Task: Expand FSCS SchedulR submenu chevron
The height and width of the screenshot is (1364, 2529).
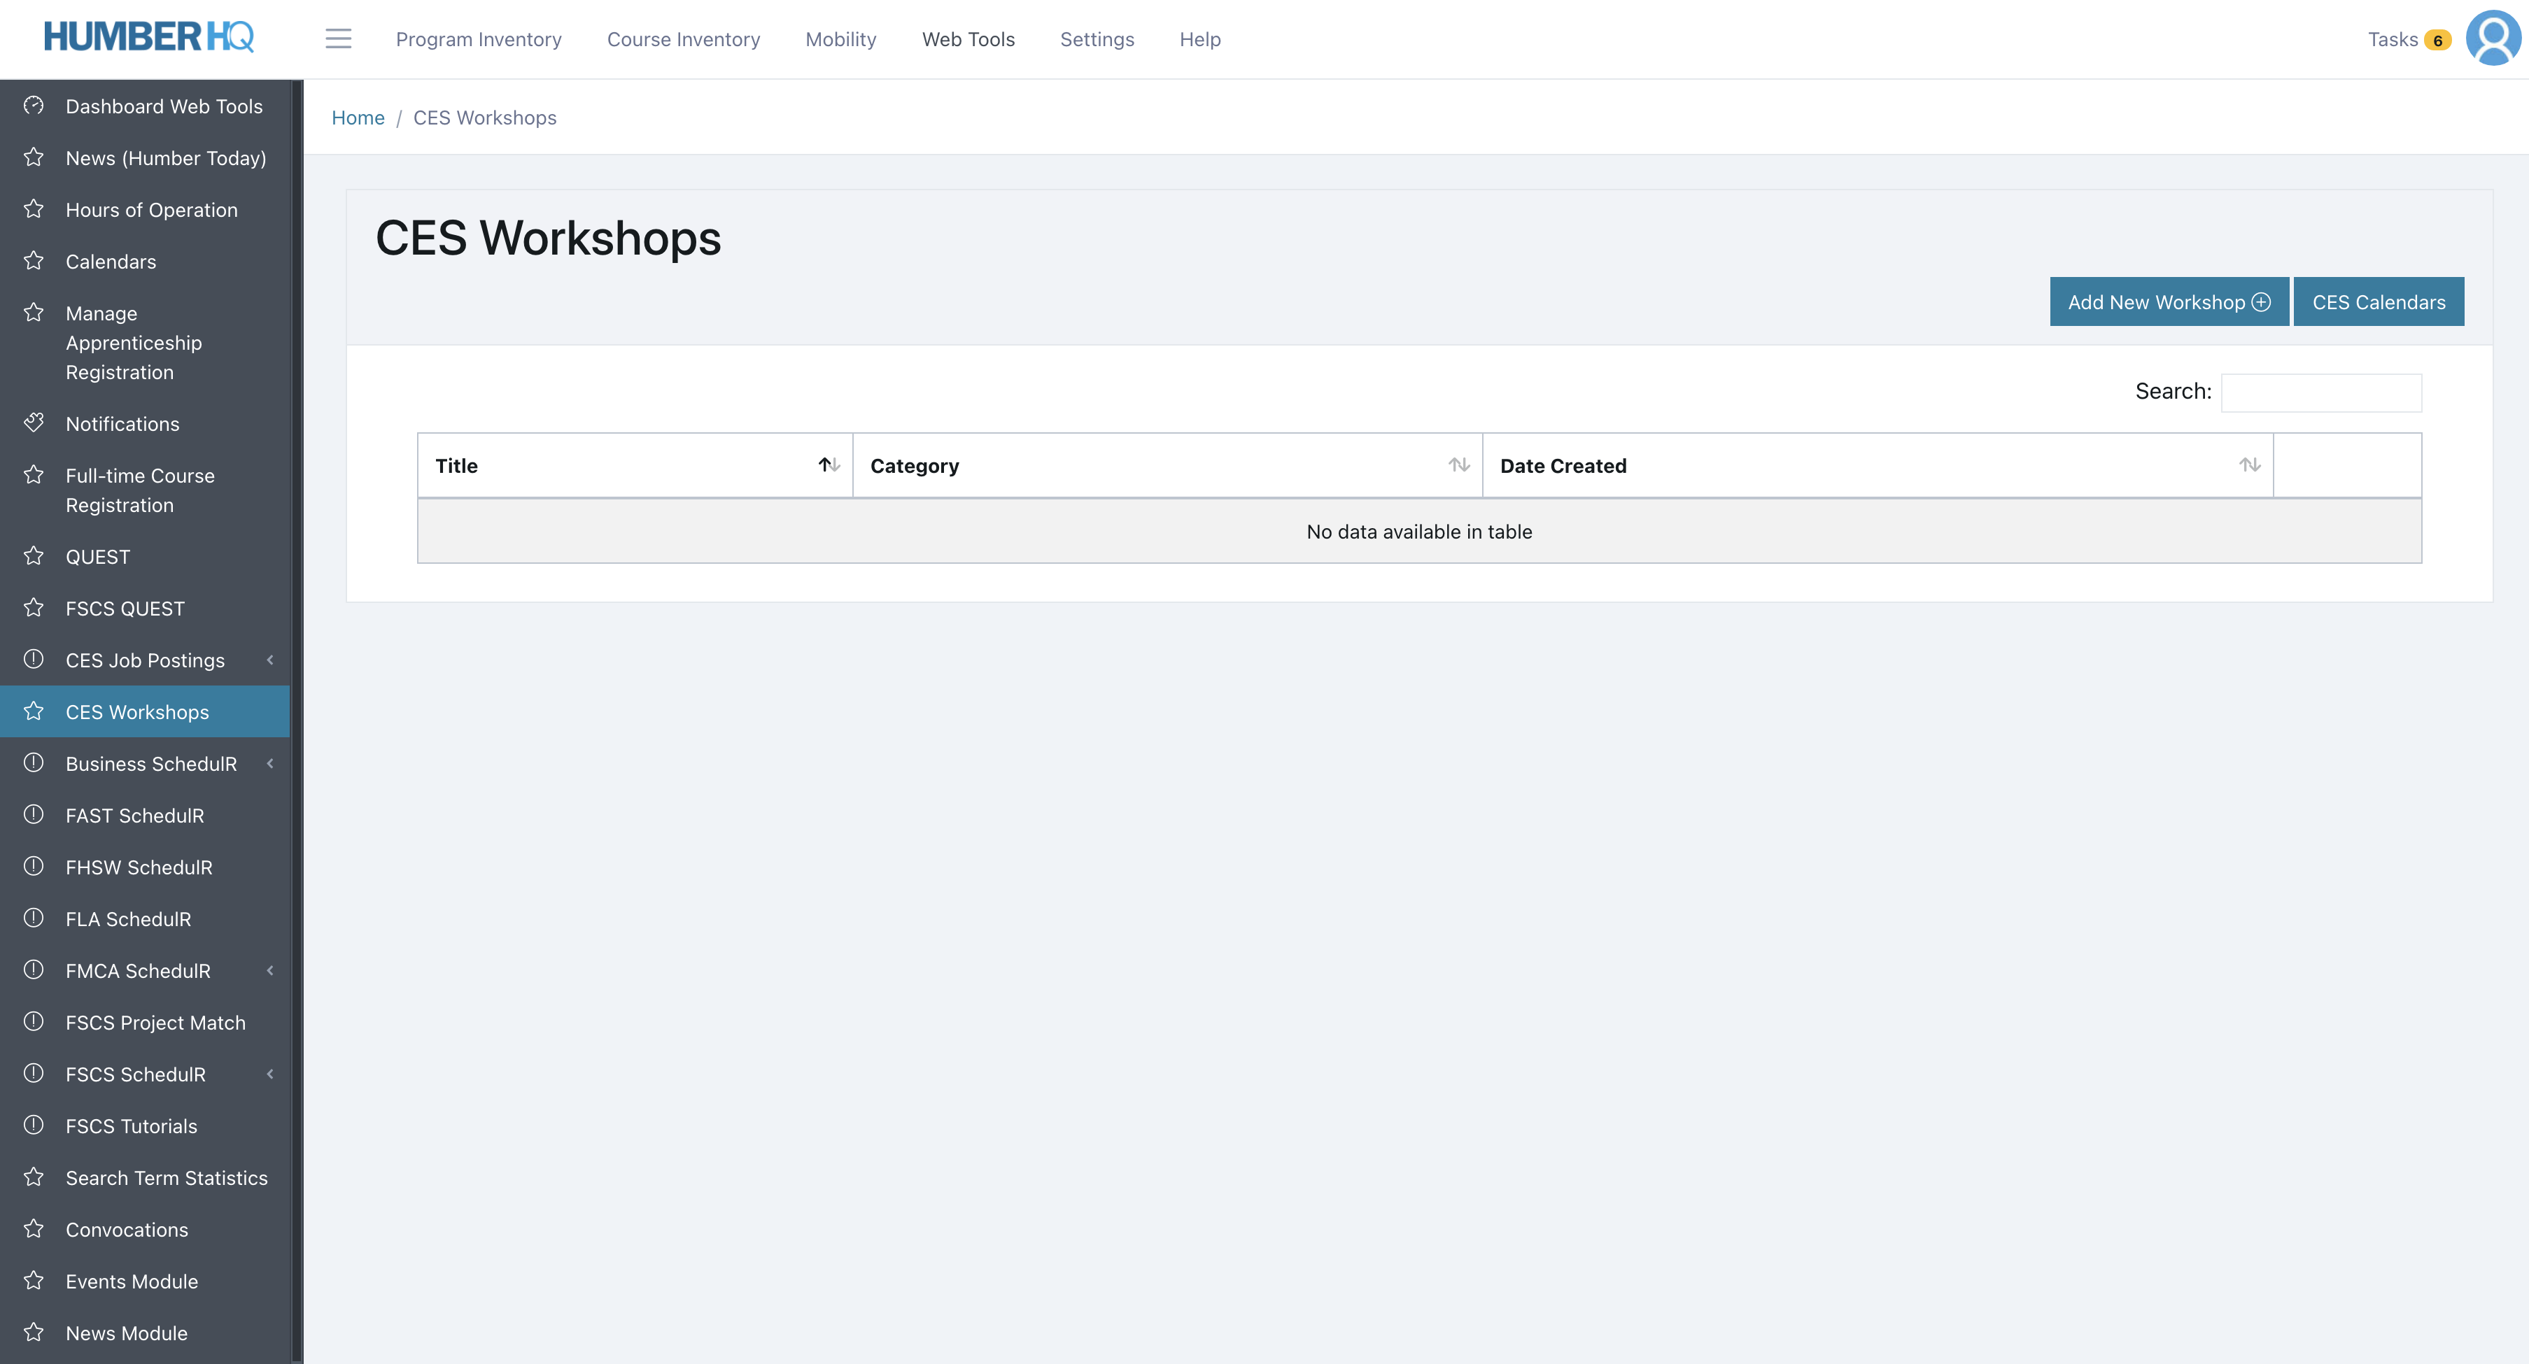Action: pos(270,1074)
